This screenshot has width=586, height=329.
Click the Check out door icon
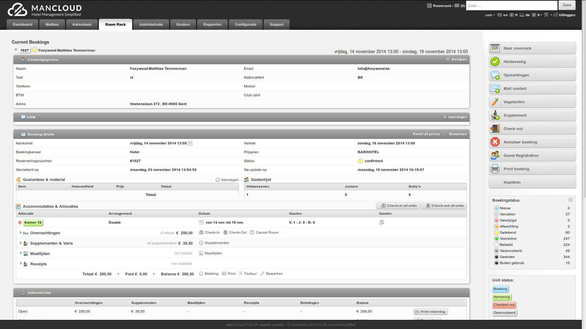tap(495, 129)
